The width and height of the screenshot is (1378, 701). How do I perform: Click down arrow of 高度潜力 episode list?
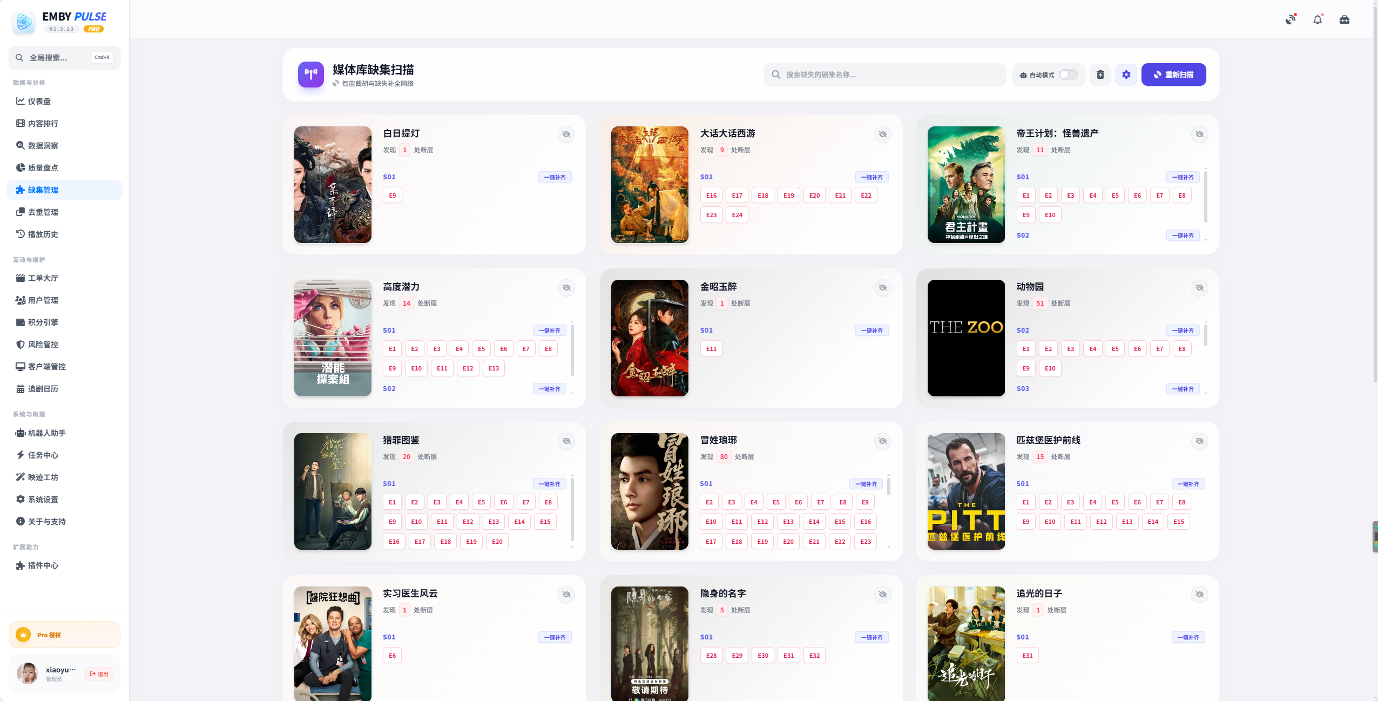[572, 393]
